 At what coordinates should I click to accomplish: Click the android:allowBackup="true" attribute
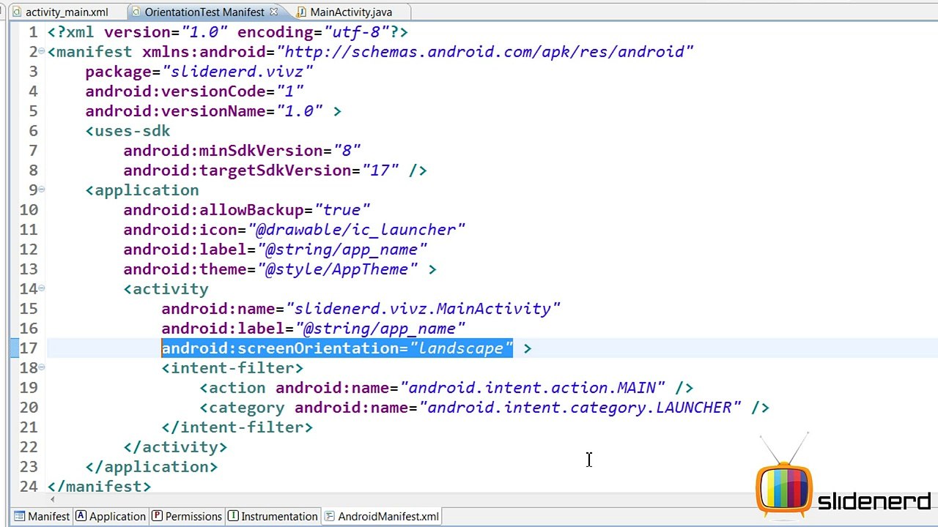point(247,210)
